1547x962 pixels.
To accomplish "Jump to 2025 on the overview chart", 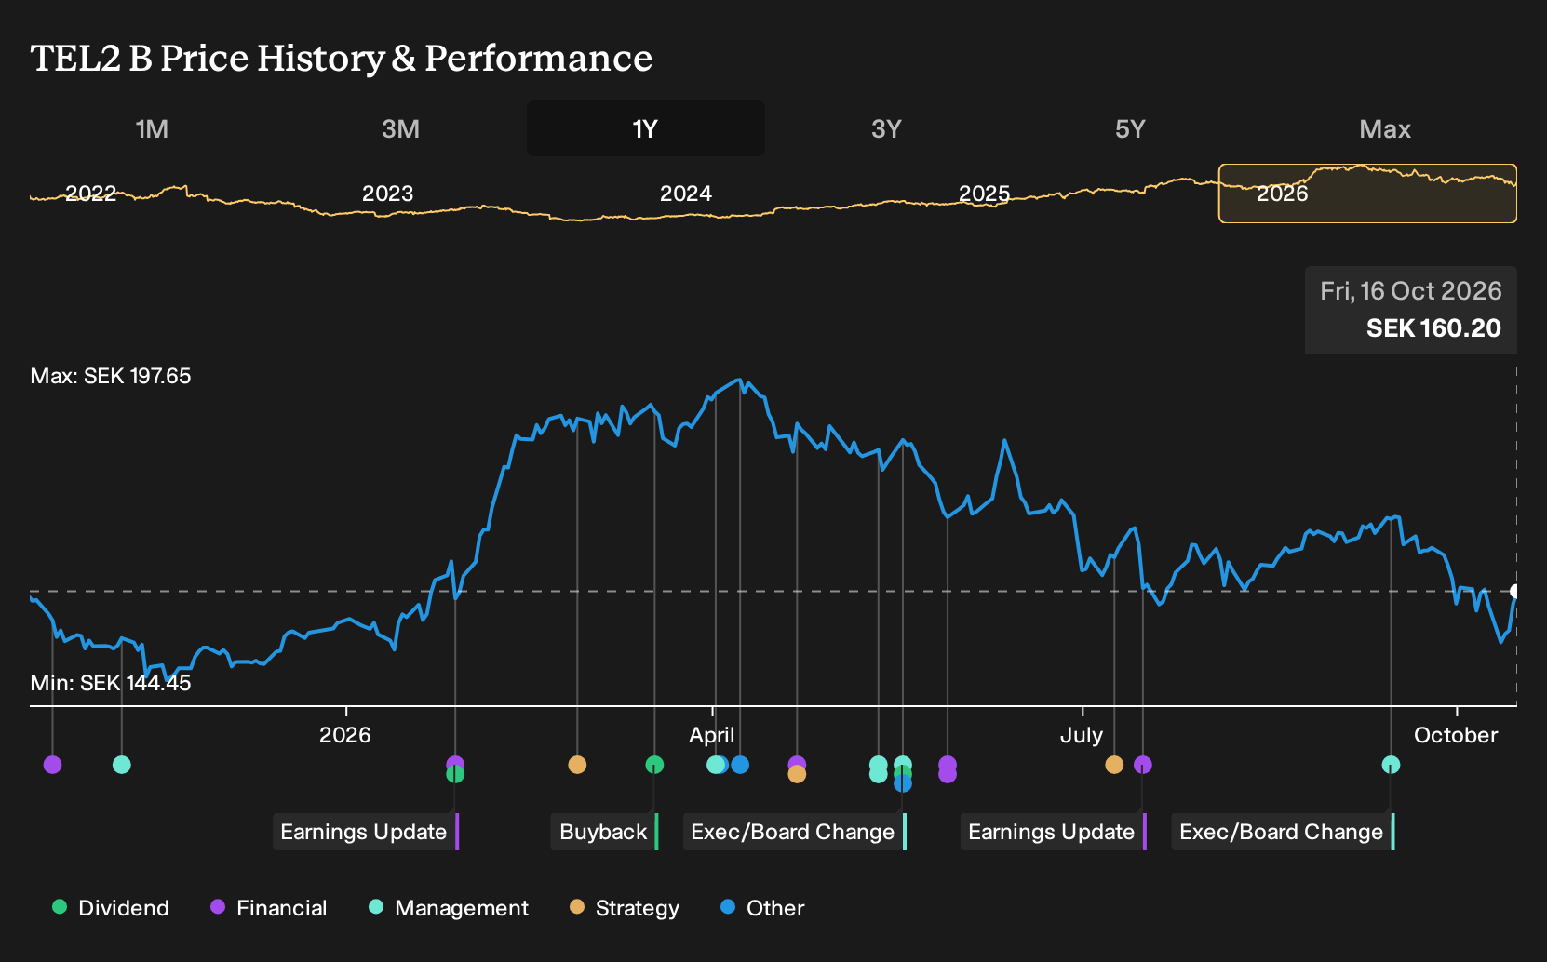I will pos(984,194).
